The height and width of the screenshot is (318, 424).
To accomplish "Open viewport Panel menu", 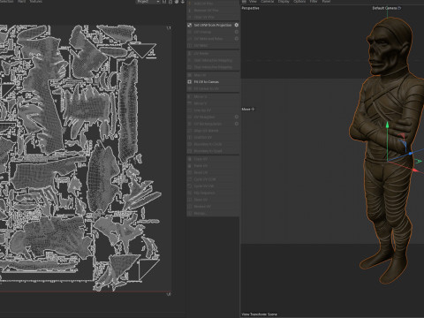I will click(326, 2).
